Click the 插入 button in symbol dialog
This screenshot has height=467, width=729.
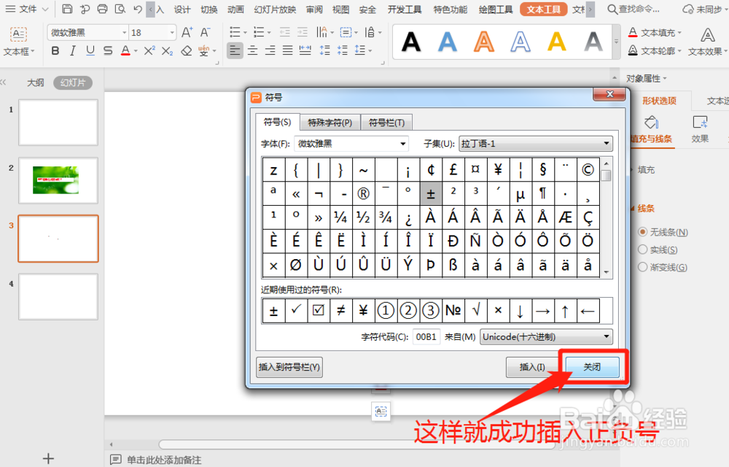tap(533, 367)
